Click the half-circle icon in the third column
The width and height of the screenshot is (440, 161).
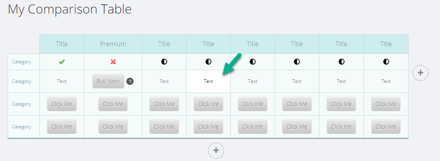(x=164, y=62)
